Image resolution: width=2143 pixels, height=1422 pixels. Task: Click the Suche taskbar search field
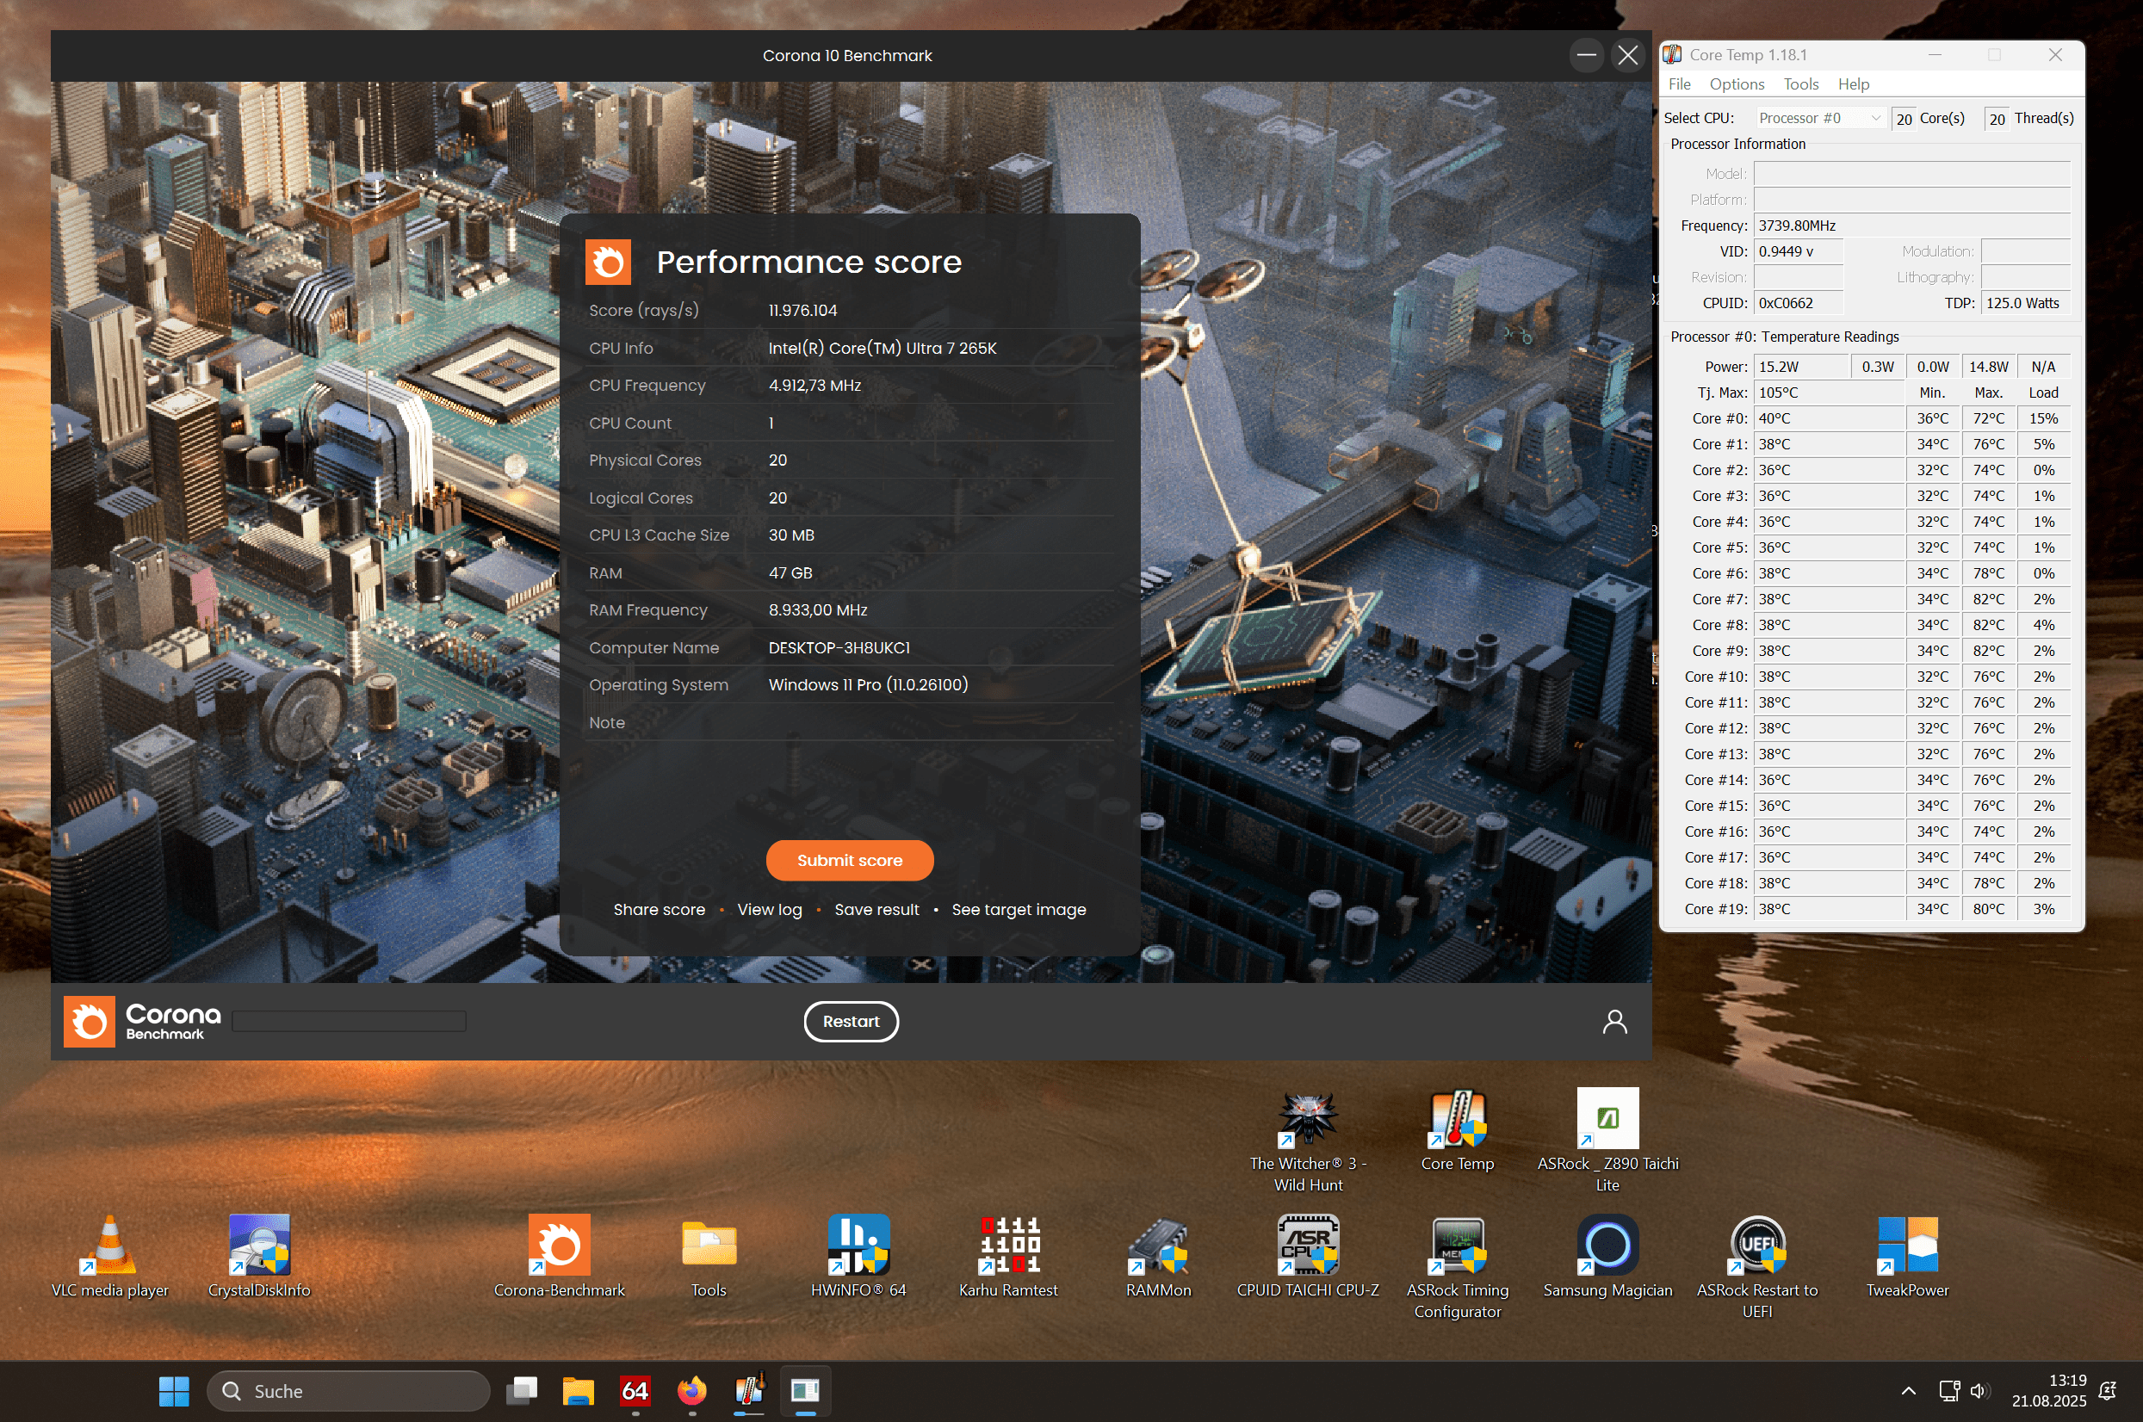pyautogui.click(x=350, y=1390)
